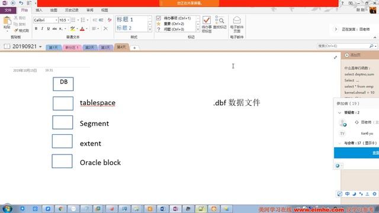The height and width of the screenshot is (213, 379).
Task: Apply bullet list formatting
Action: (73, 20)
